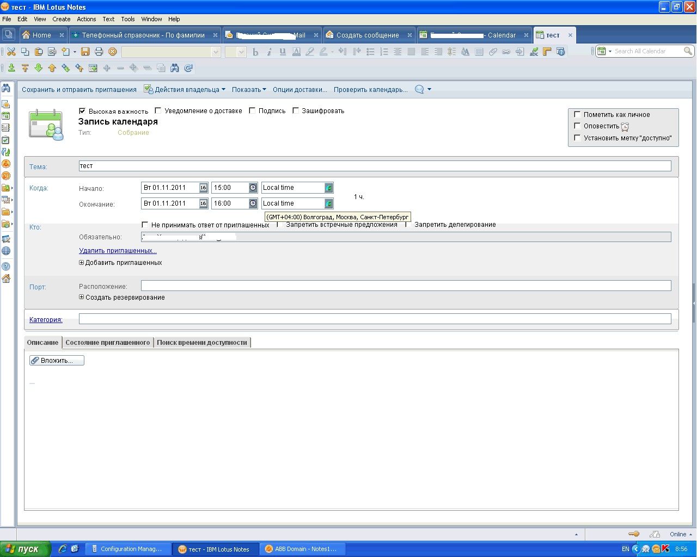This screenshot has height=557, width=697.
Task: Open the start date calendar picker
Action: tap(203, 188)
